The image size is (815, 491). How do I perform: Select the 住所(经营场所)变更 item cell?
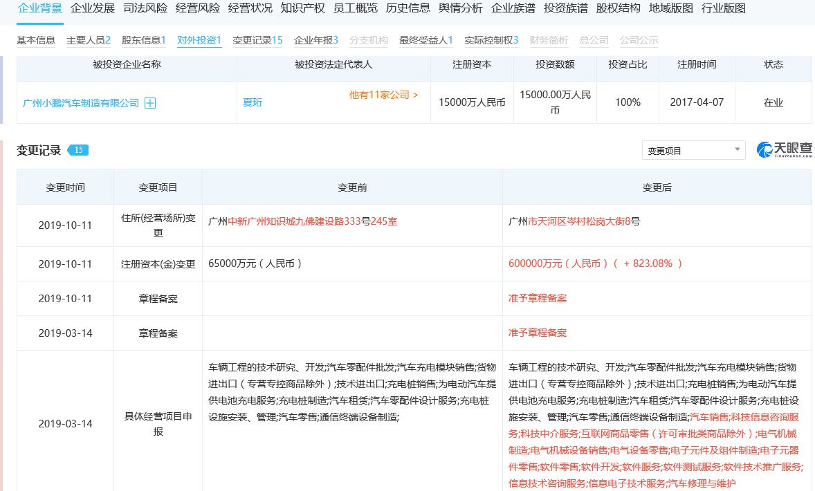[158, 225]
